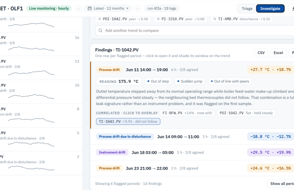Export findings as CSV
The width and height of the screenshot is (294, 190).
[x=261, y=53]
